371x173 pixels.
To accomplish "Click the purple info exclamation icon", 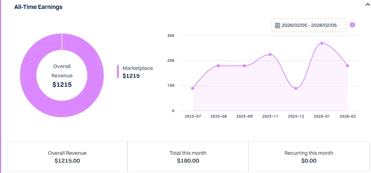I will (352, 25).
